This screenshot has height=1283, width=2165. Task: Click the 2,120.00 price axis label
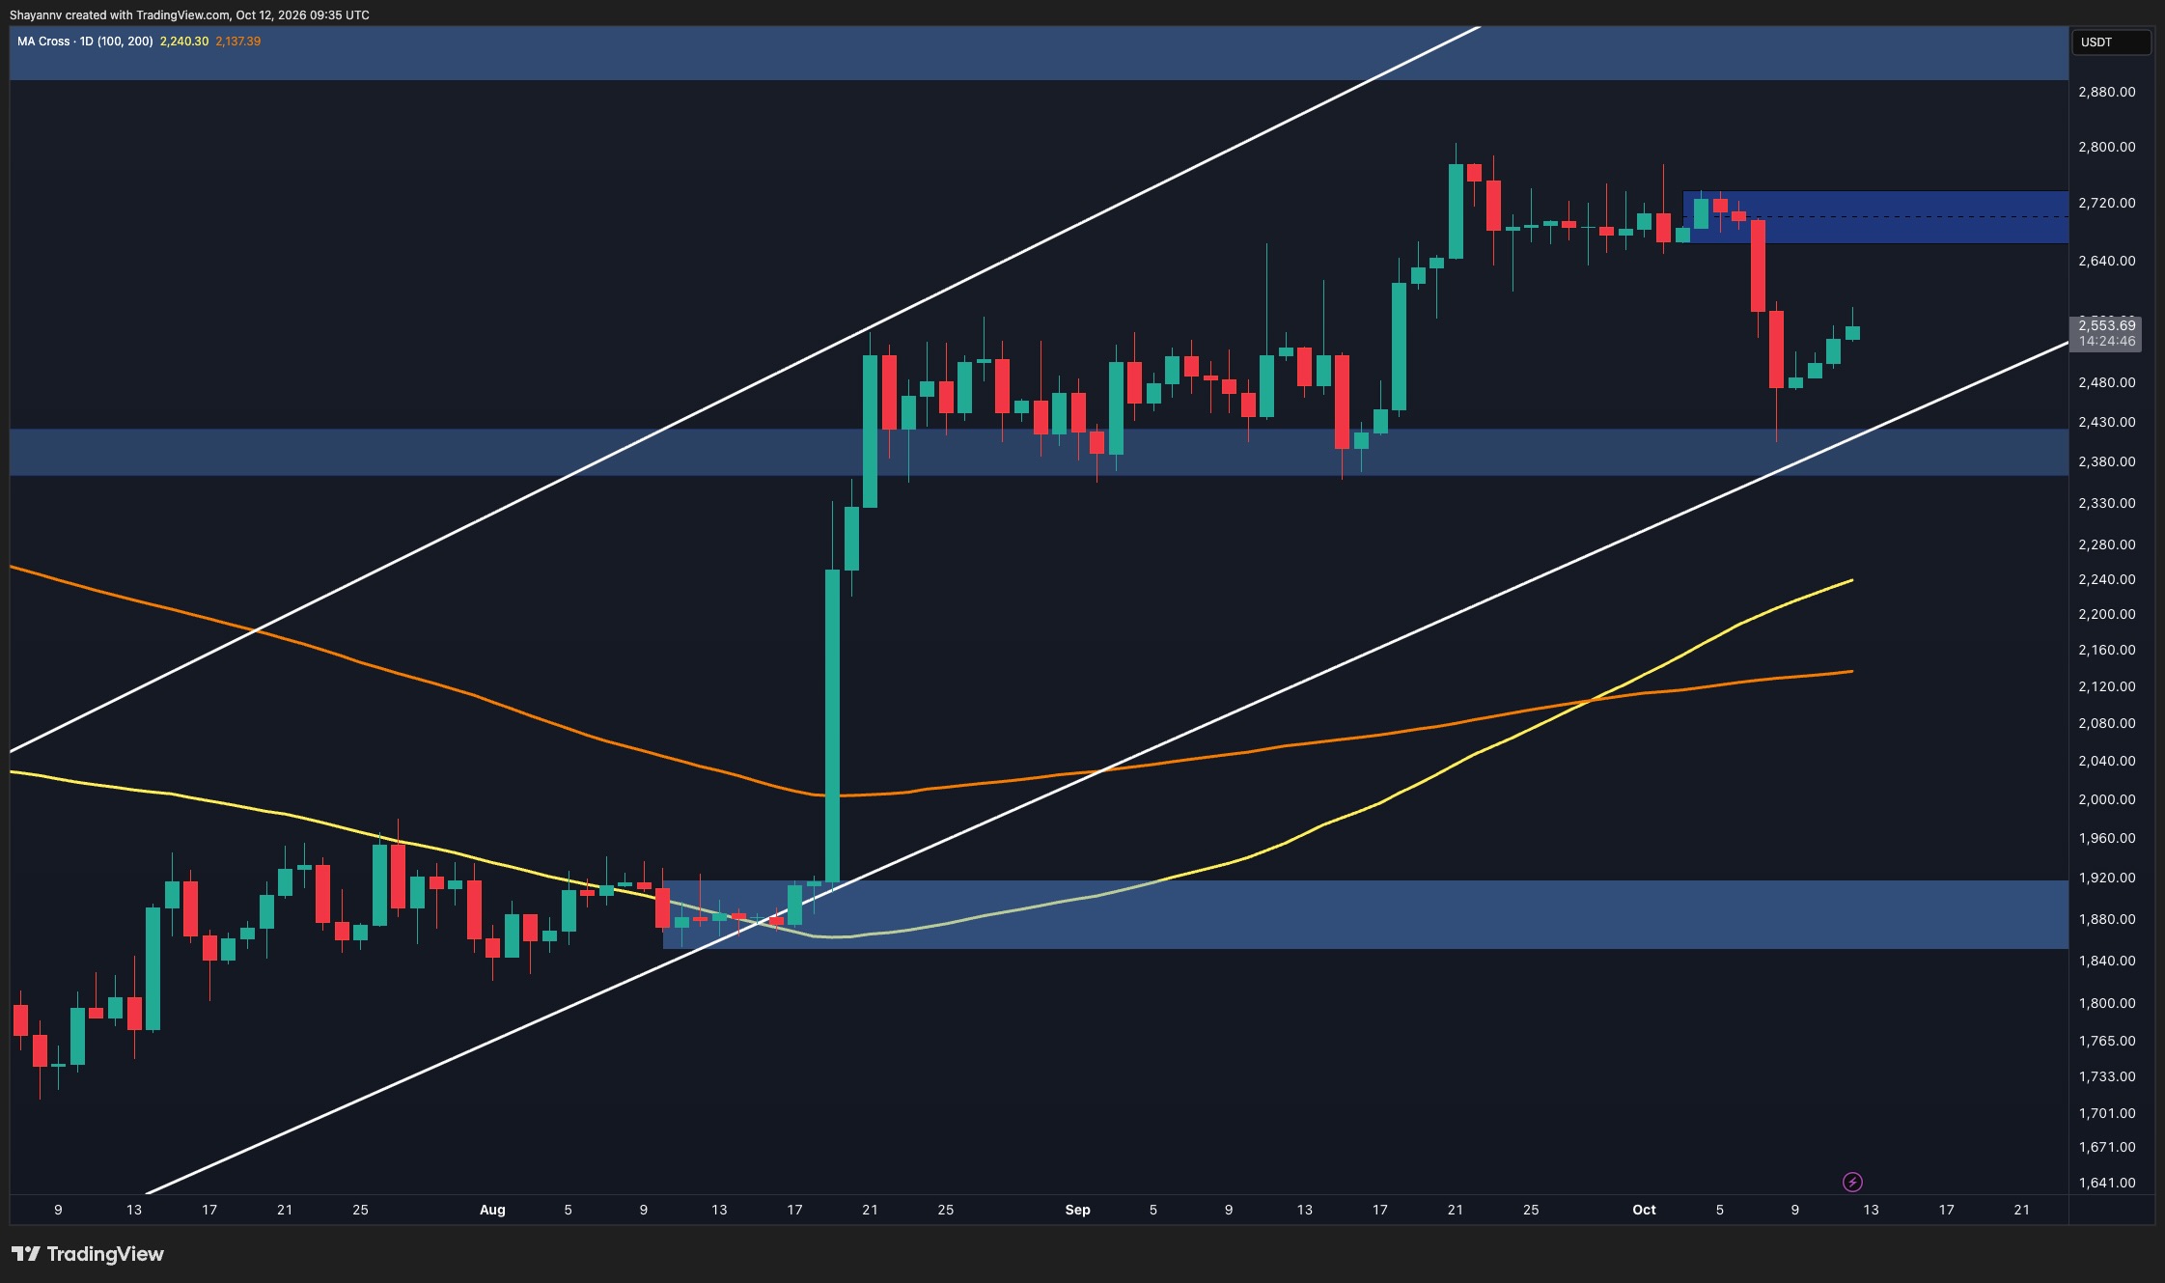pos(2107,686)
